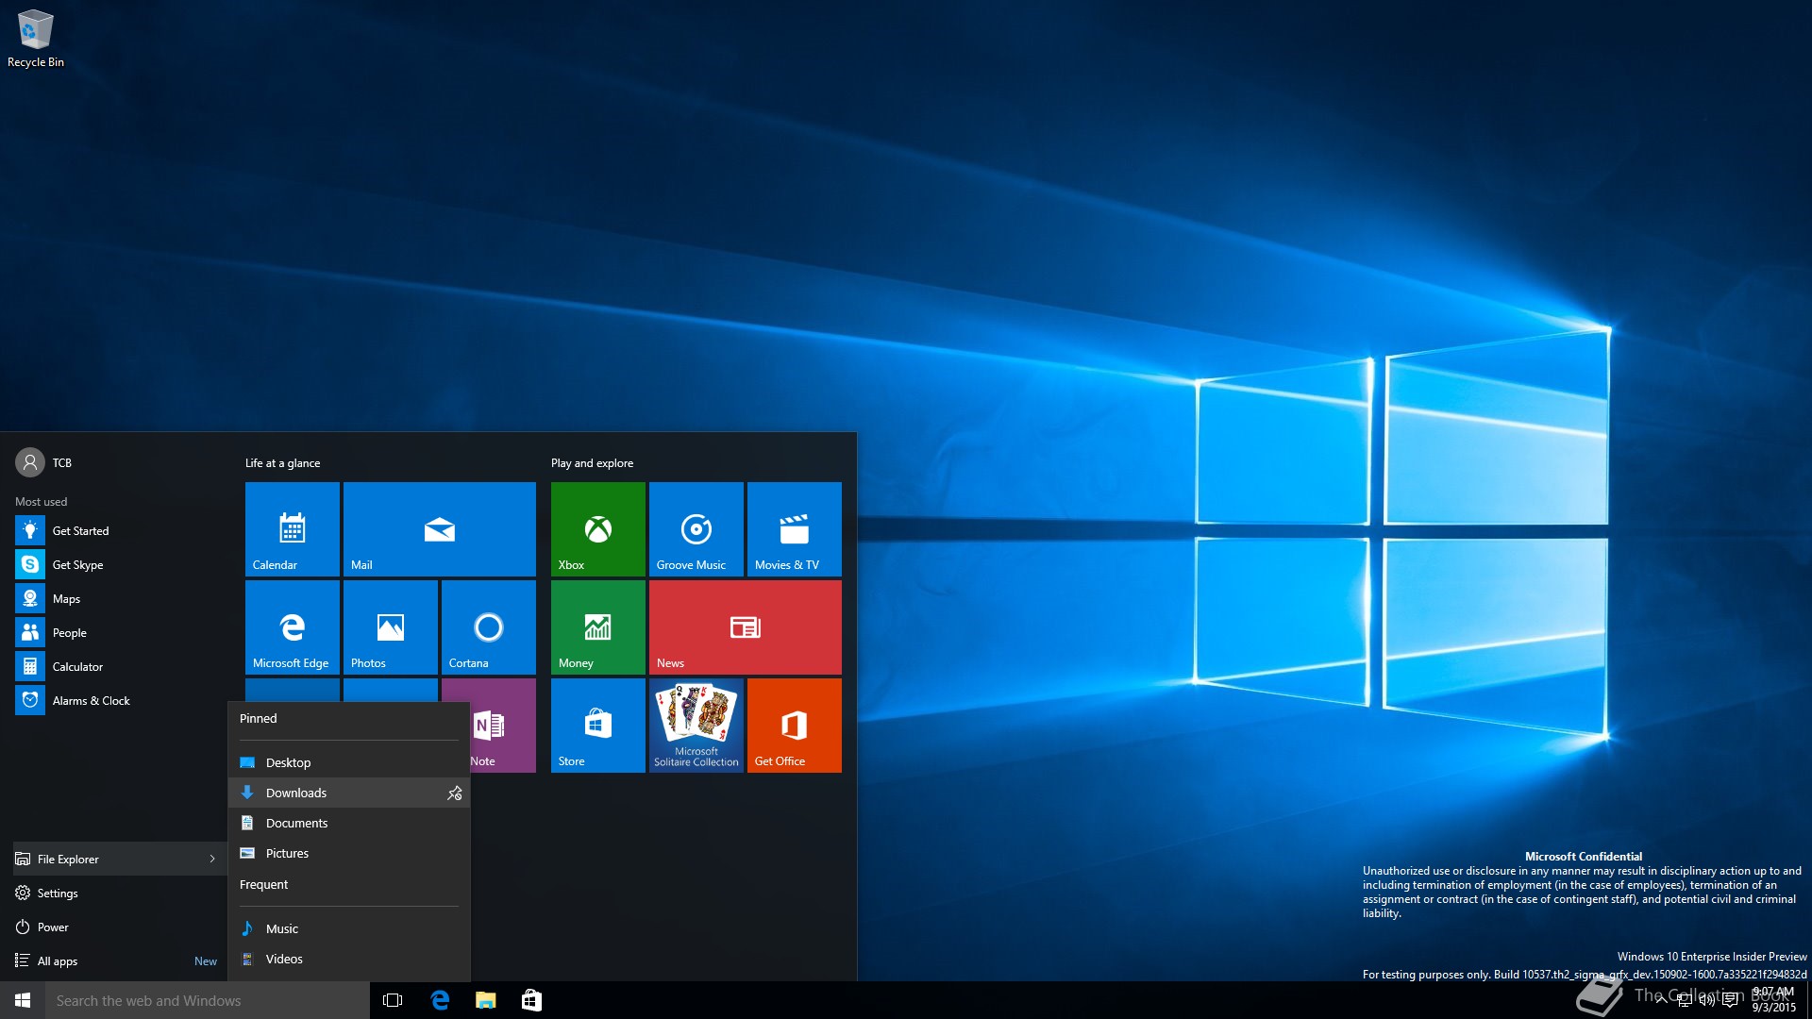The height and width of the screenshot is (1019, 1812).
Task: Unpin Downloads using the pin icon
Action: coord(455,793)
